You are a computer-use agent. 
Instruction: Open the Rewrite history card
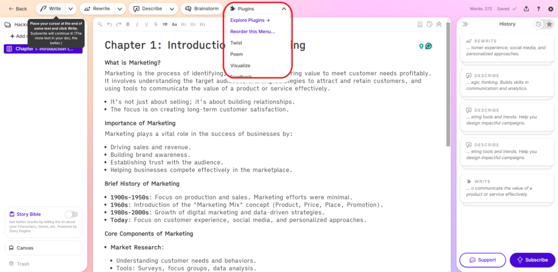507,48
